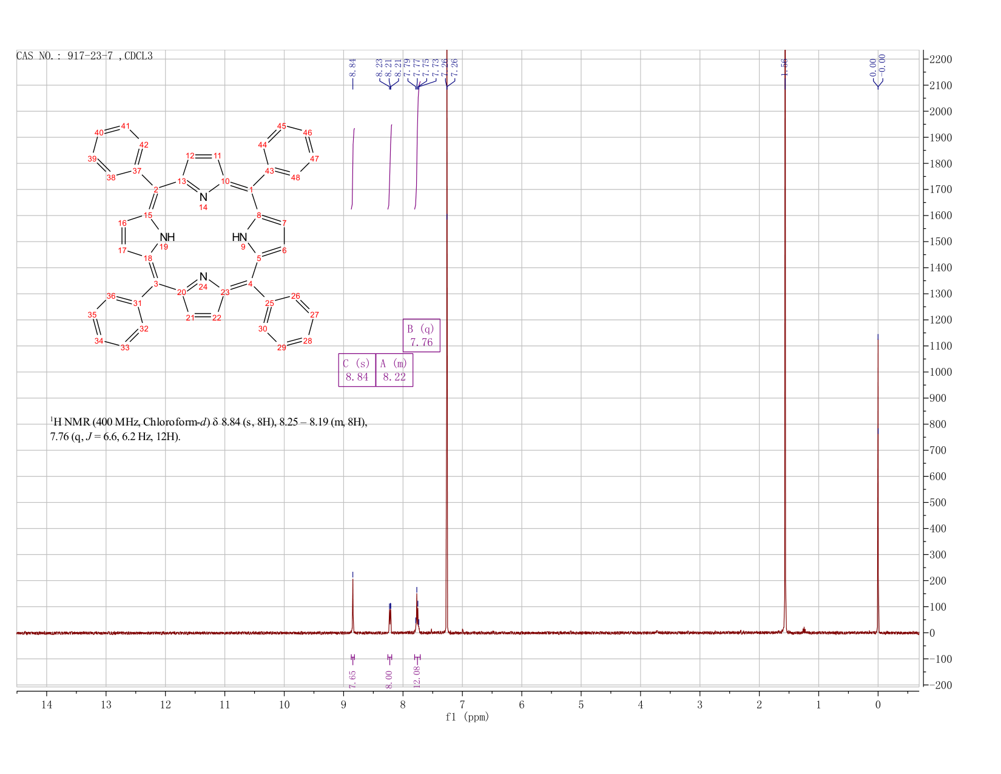Click y-axis tick label 2000
The image size is (1001, 774).
tap(940, 112)
